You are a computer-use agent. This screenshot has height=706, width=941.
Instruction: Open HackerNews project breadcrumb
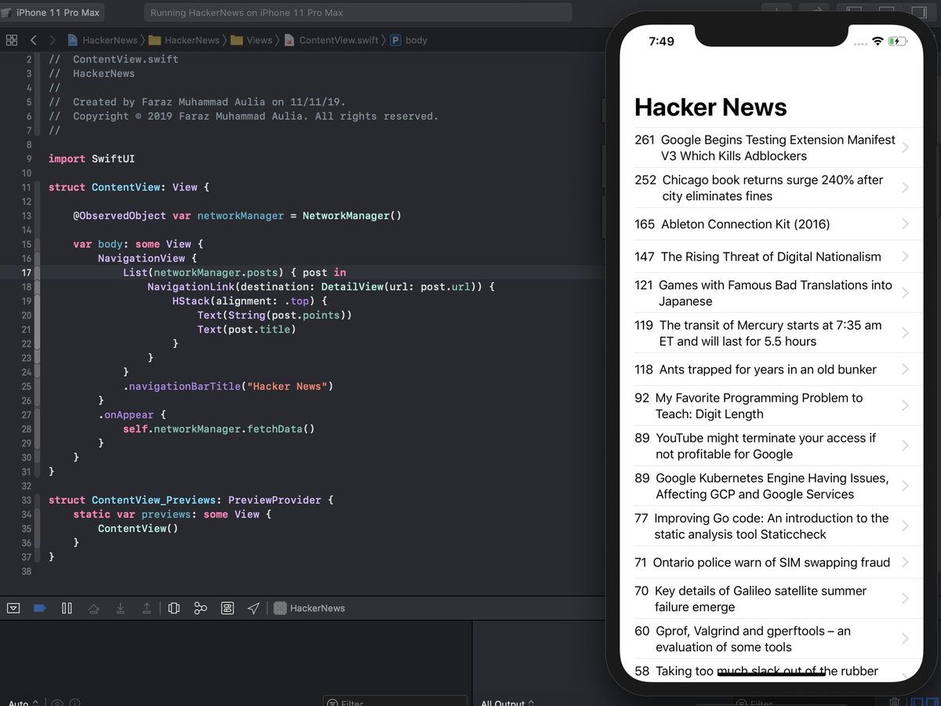pyautogui.click(x=102, y=40)
